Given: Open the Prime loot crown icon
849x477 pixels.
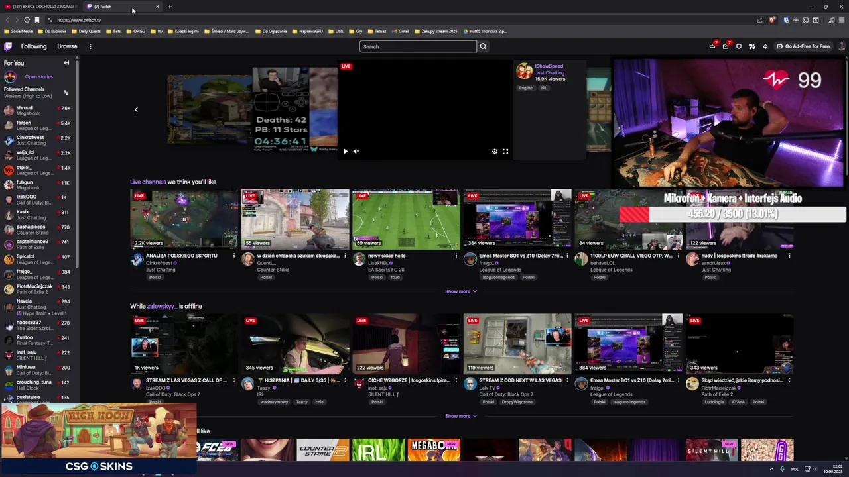Looking at the screenshot, I should click(712, 46).
